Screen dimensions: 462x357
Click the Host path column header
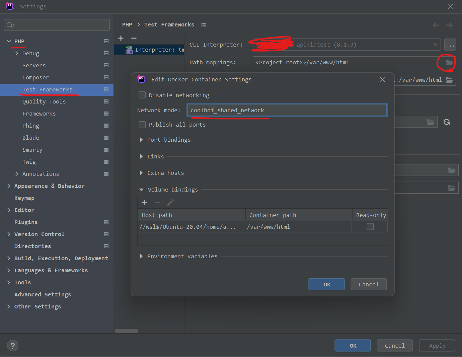[191, 215]
